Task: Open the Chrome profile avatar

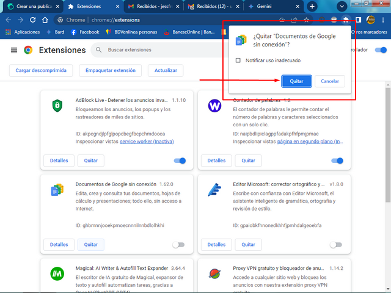Action: [x=371, y=20]
